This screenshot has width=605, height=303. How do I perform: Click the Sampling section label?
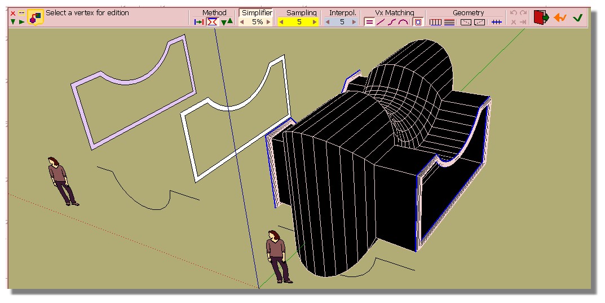(301, 13)
